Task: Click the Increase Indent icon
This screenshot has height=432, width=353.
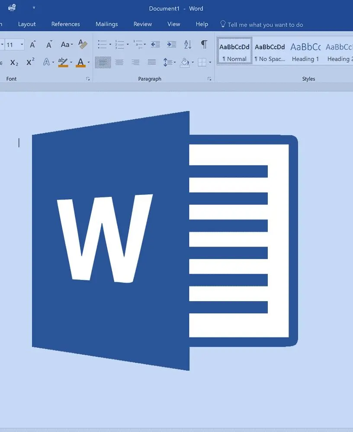Action: (171, 44)
